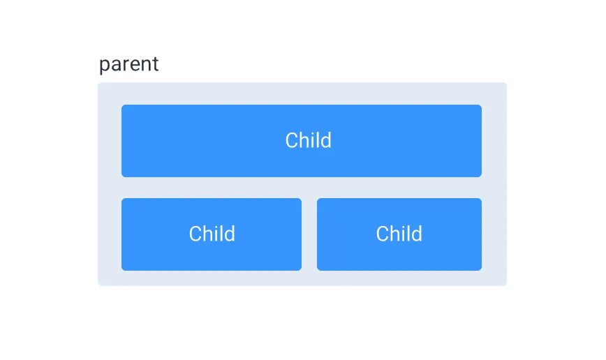Click the "parent" text label
606x360 pixels.
128,64
